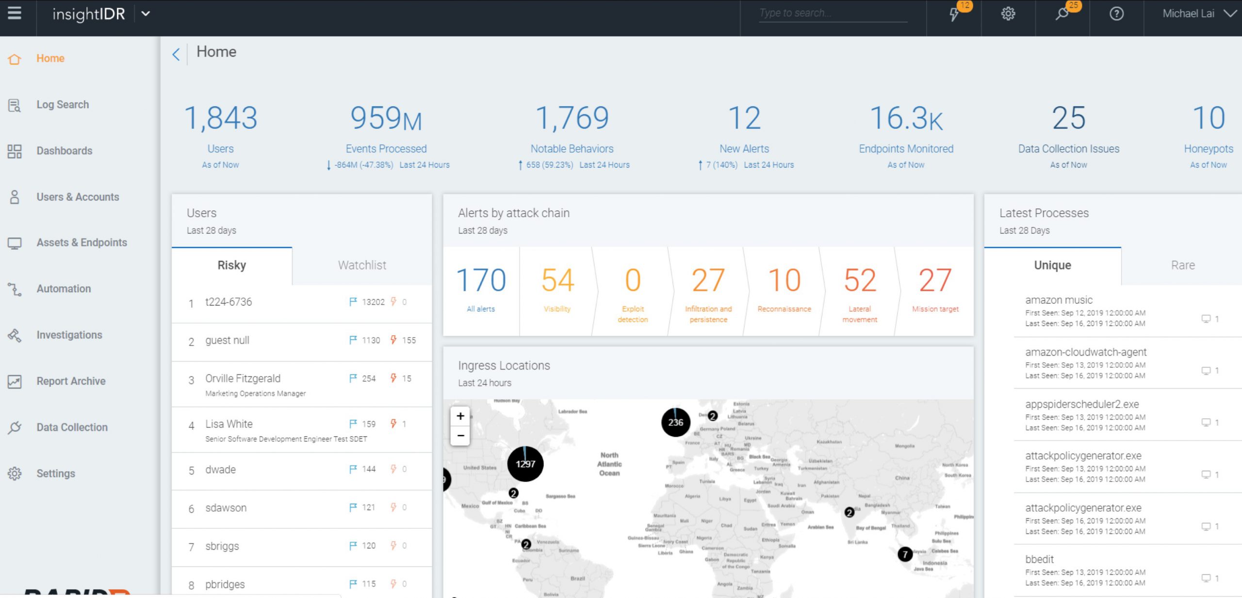Open the settings gear in top bar
This screenshot has width=1242, height=598.
(1008, 14)
